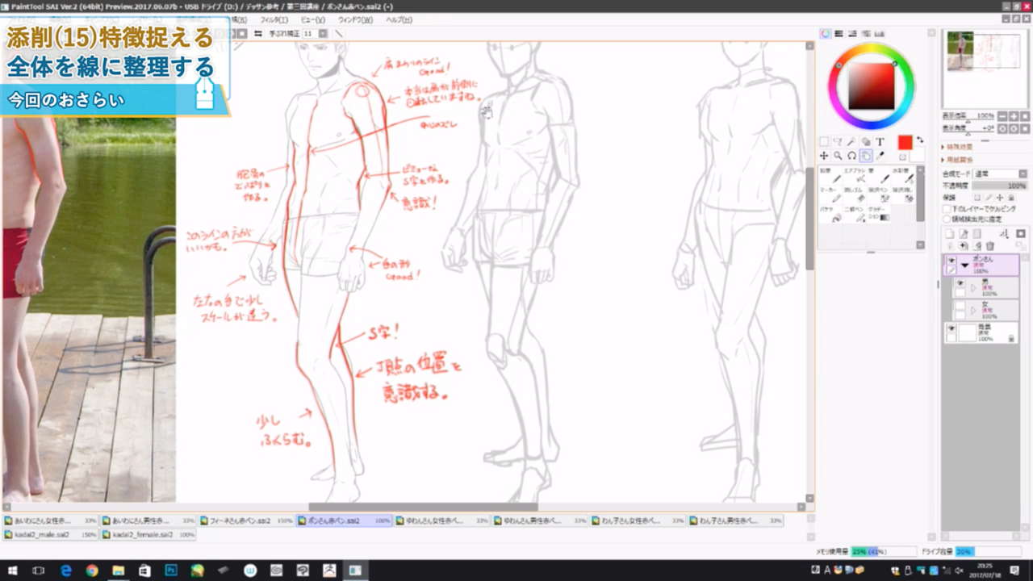Show the RGB slider panel
Screen dimensions: 1033x581
[839, 34]
